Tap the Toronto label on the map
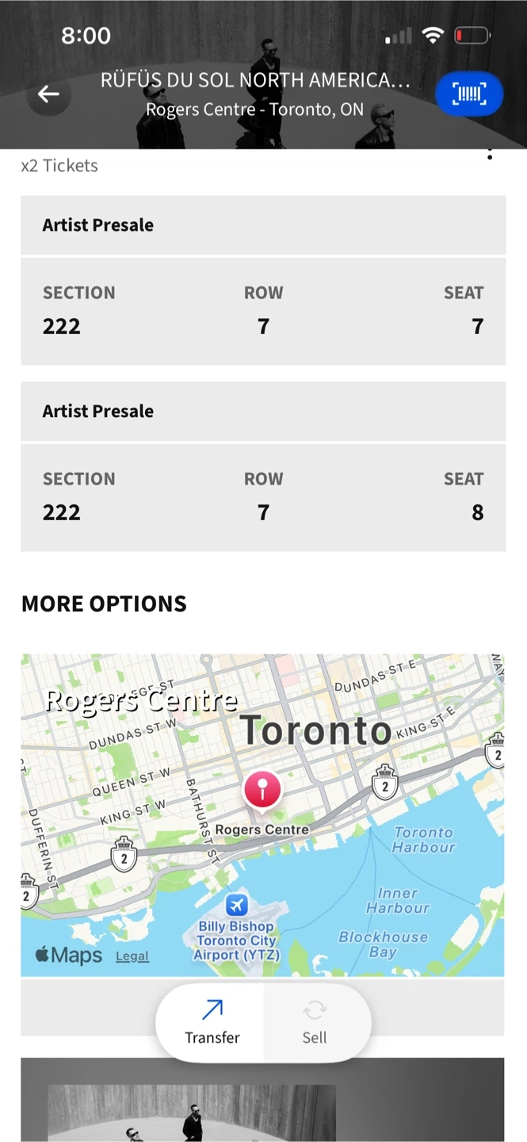Image resolution: width=527 pixels, height=1142 pixels. tap(315, 730)
